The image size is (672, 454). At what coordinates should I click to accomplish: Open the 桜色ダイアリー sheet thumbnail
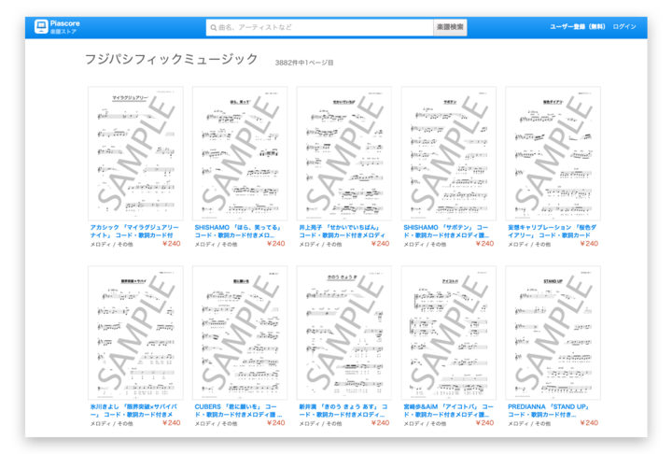point(553,153)
